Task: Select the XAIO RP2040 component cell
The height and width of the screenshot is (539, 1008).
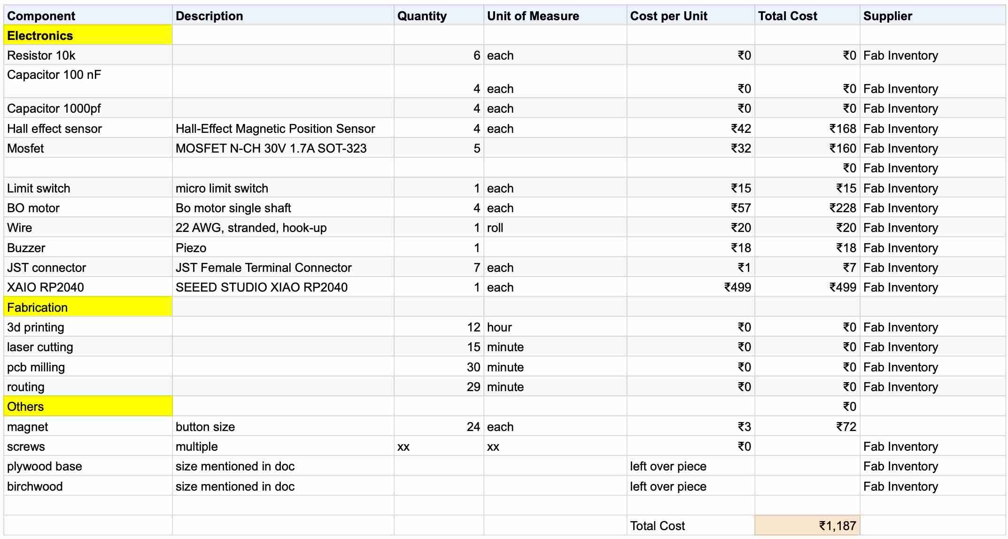Action: pos(88,287)
